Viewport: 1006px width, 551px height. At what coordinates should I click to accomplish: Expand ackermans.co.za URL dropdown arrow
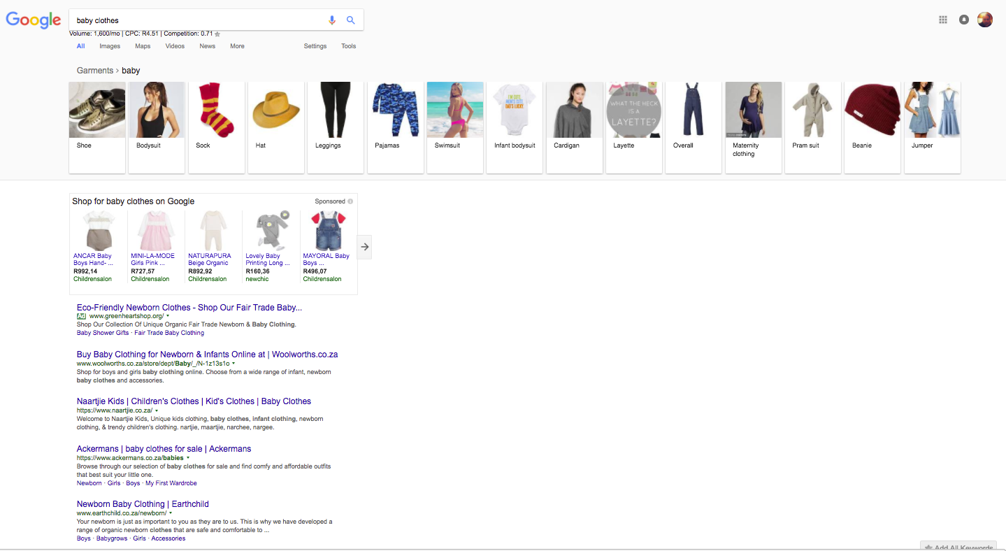[x=188, y=458]
